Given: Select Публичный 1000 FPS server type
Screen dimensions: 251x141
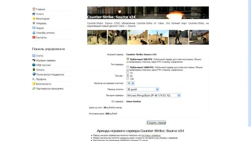Looking at the screenshot, I should coord(127,67).
